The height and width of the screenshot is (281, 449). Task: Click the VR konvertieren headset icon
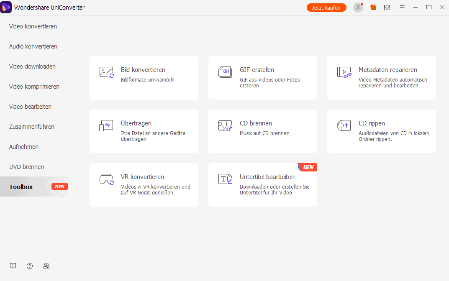pyautogui.click(x=106, y=179)
